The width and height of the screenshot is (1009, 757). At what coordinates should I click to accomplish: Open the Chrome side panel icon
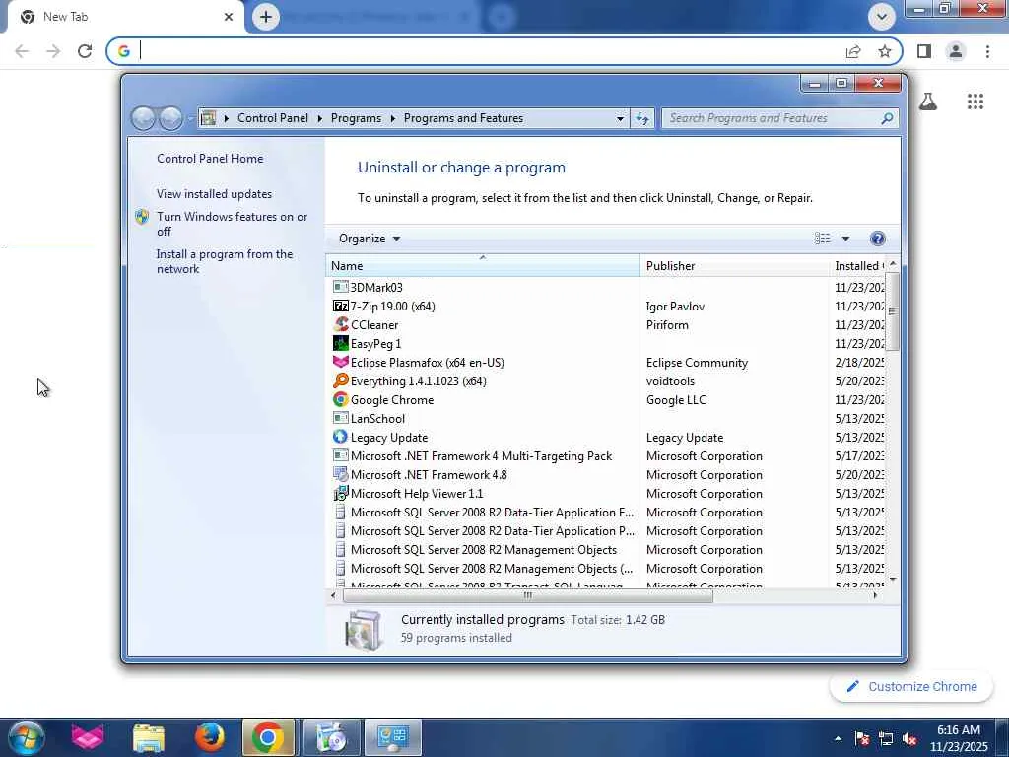tap(924, 51)
